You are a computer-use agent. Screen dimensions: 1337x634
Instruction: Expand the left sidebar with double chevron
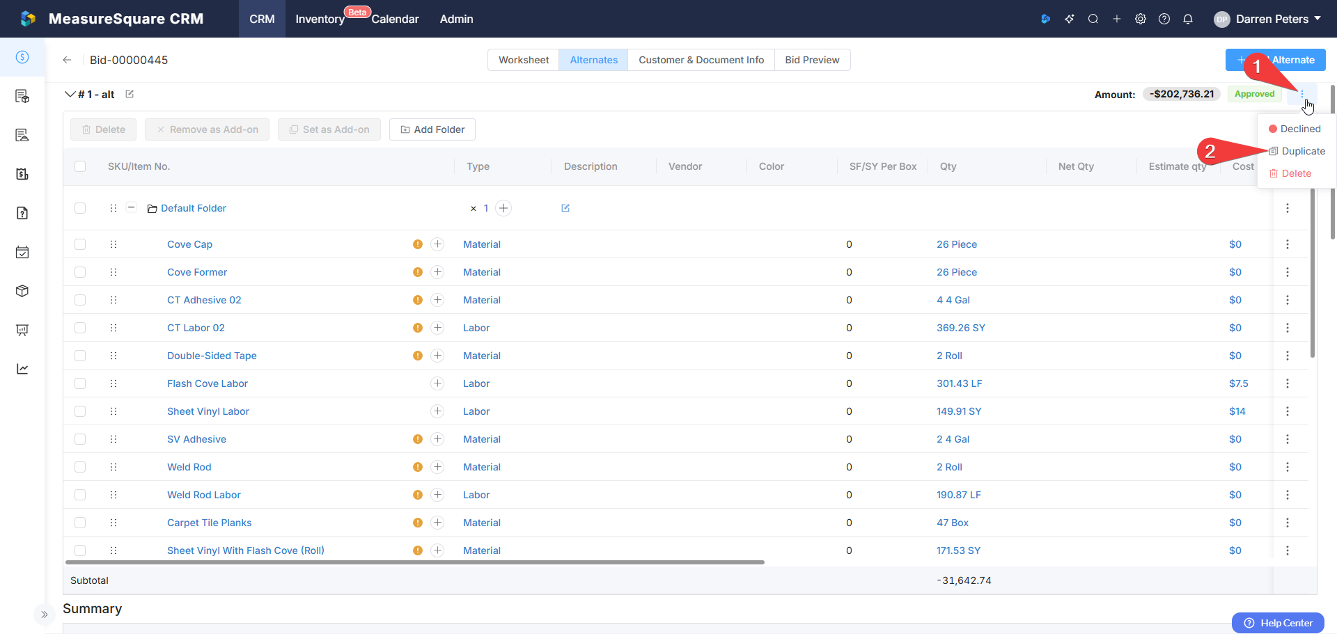click(45, 615)
